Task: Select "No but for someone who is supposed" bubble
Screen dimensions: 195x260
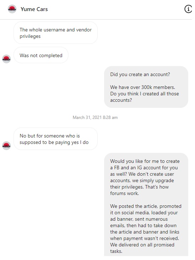Action: point(56,139)
